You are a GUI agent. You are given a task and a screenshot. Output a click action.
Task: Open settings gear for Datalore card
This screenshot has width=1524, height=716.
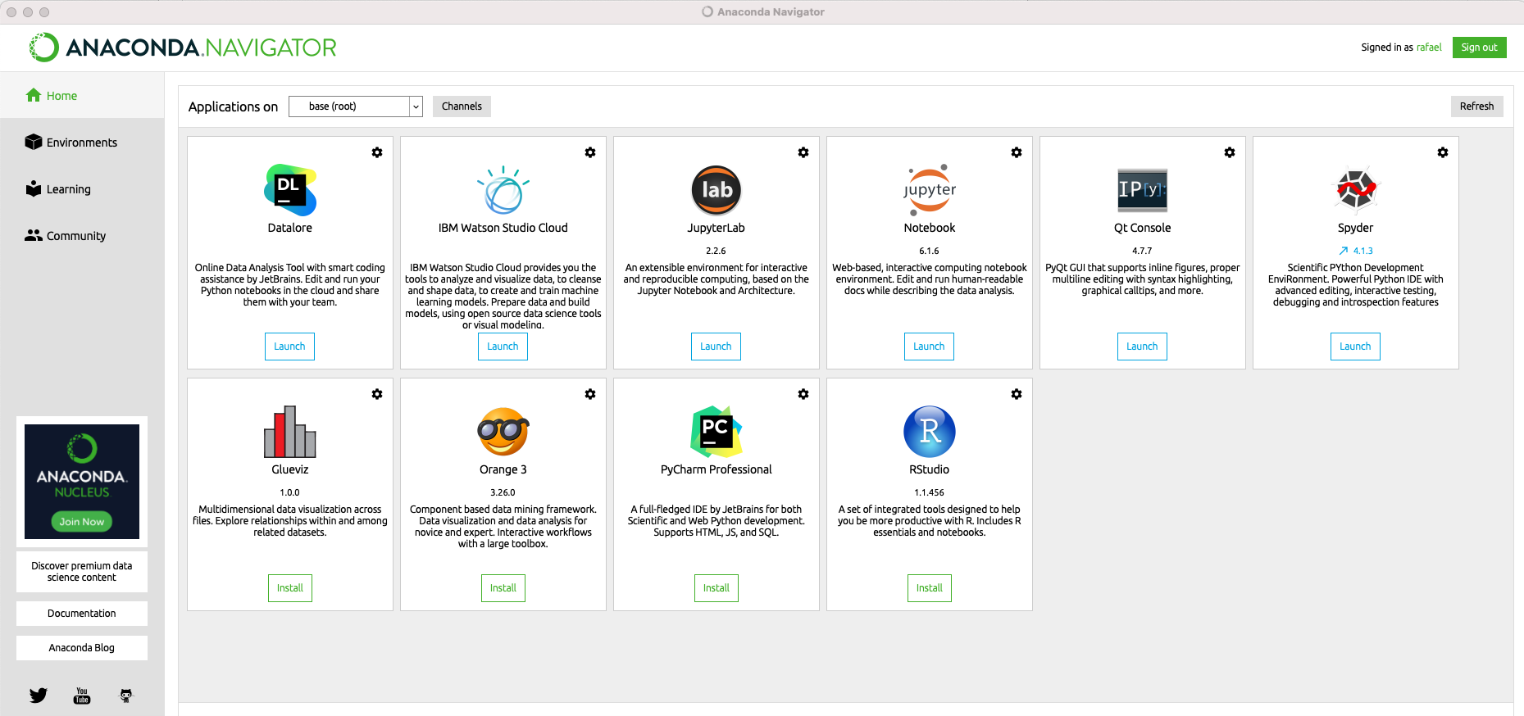coord(377,152)
